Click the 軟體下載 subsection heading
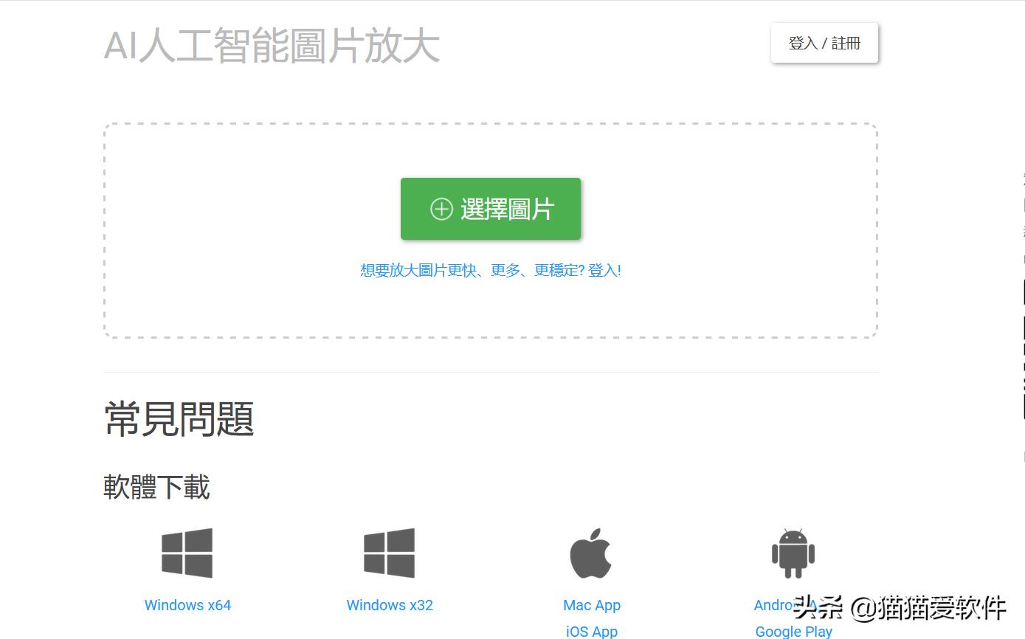 click(156, 487)
